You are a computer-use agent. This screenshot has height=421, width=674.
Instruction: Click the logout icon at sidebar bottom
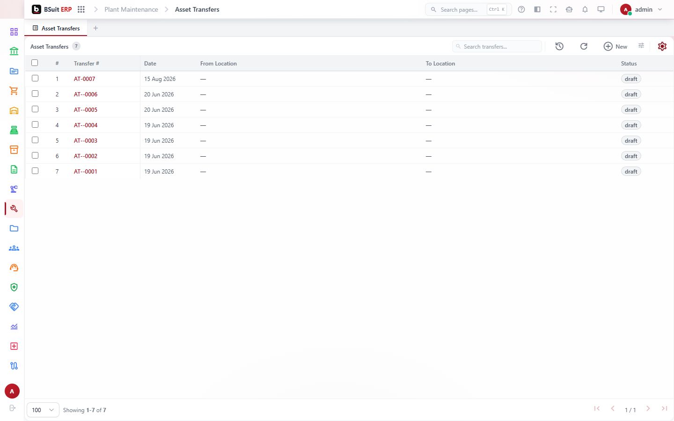point(13,408)
